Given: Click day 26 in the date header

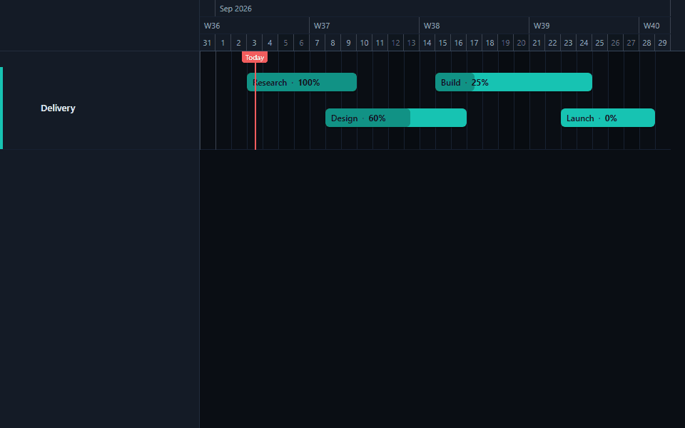Looking at the screenshot, I should (616, 43).
